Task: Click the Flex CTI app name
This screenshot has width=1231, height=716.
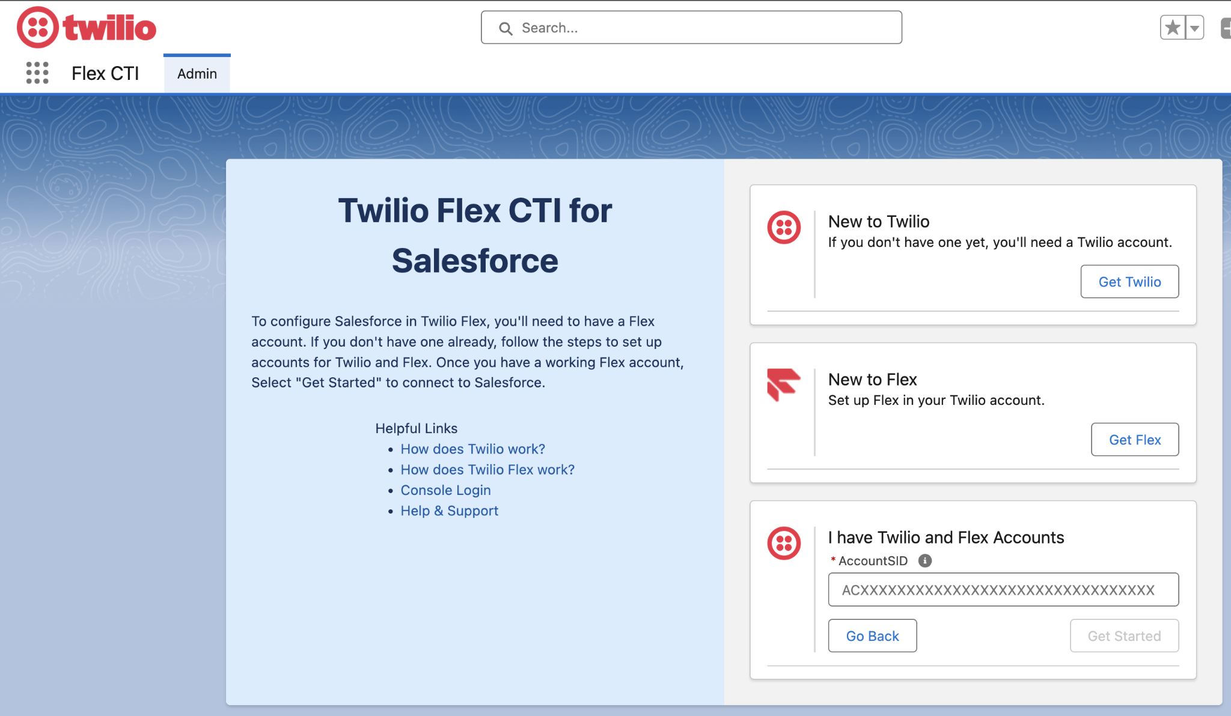Action: pos(105,73)
